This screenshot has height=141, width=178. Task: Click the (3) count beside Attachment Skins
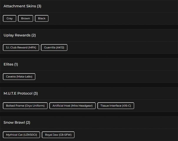coord(39,6)
